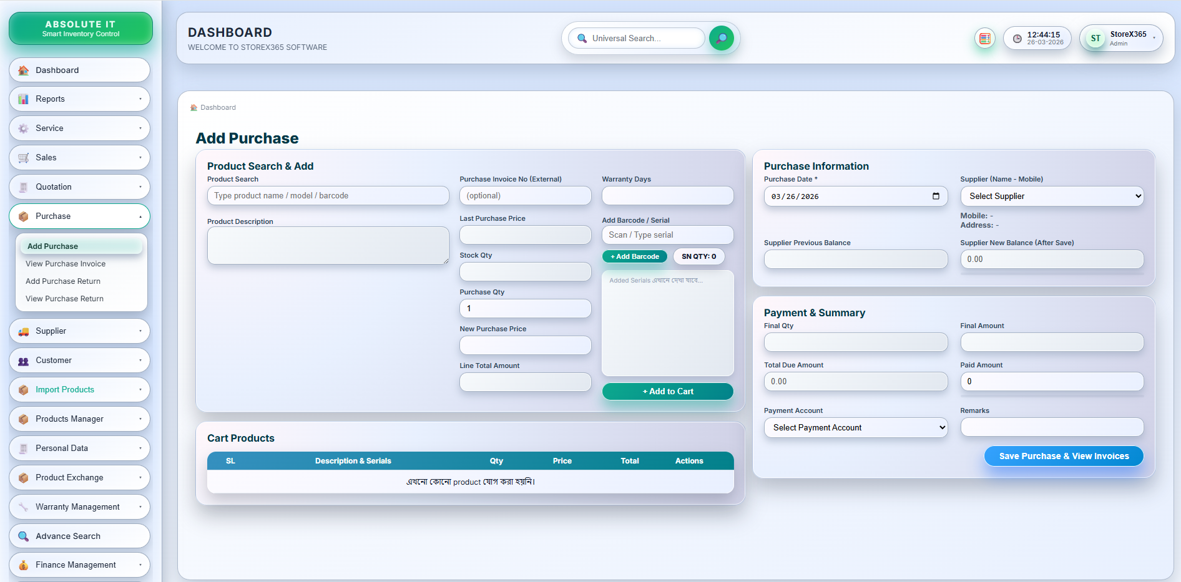Click the Finance Management coin icon
Viewport: 1181px width, 582px height.
click(x=23, y=565)
